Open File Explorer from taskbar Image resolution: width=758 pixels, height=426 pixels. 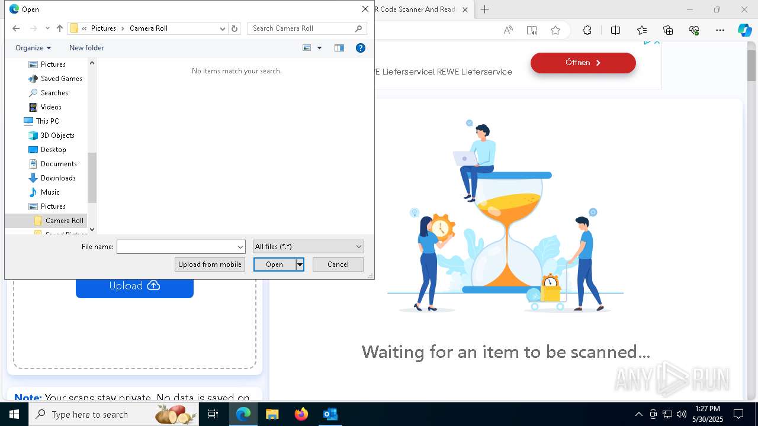272,414
